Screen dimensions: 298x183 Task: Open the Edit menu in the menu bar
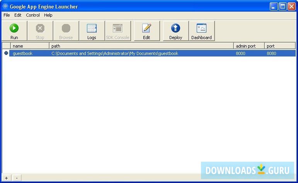tap(18, 15)
